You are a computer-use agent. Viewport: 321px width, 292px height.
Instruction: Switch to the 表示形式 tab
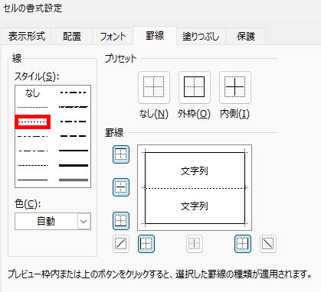[x=27, y=36]
